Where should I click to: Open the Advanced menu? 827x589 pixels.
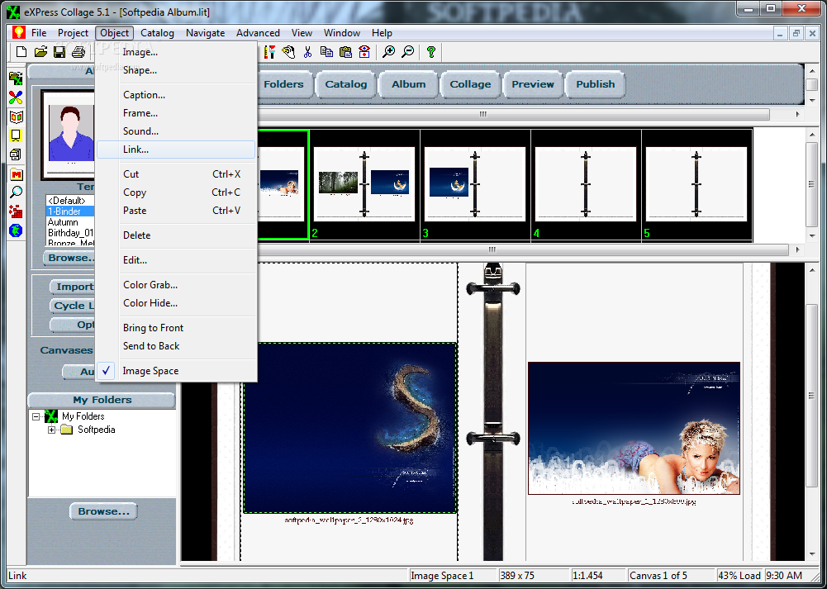258,33
